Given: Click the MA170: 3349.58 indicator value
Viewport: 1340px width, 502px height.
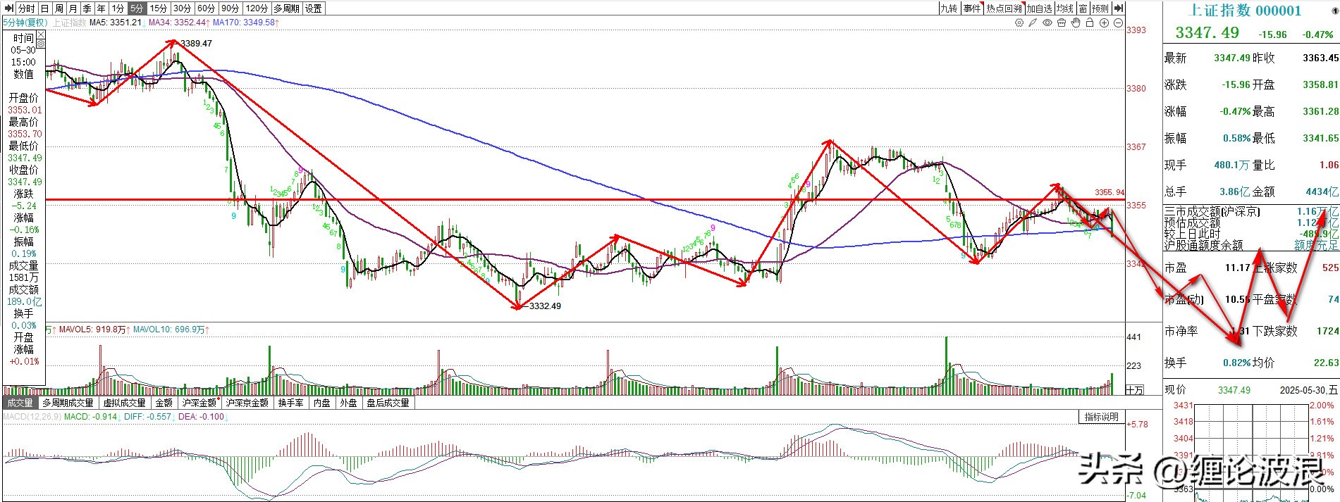Looking at the screenshot, I should (x=245, y=23).
